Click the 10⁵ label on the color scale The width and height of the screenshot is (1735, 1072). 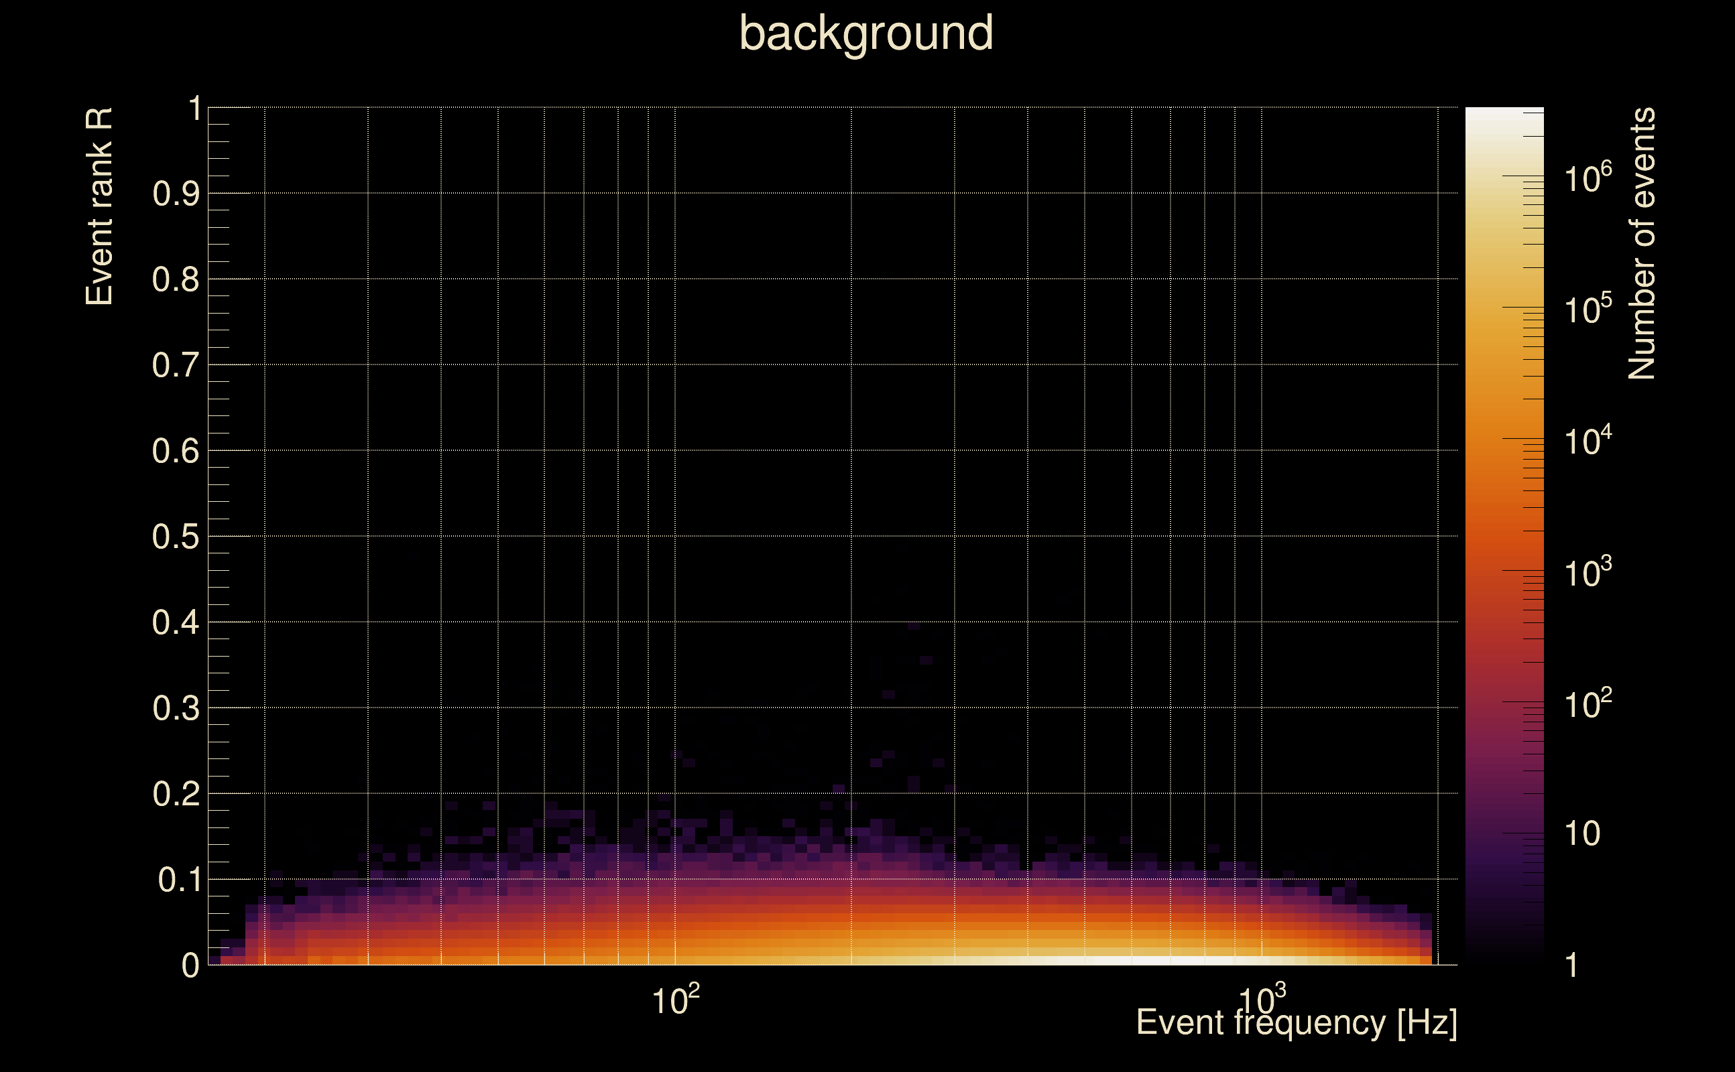(x=1588, y=309)
